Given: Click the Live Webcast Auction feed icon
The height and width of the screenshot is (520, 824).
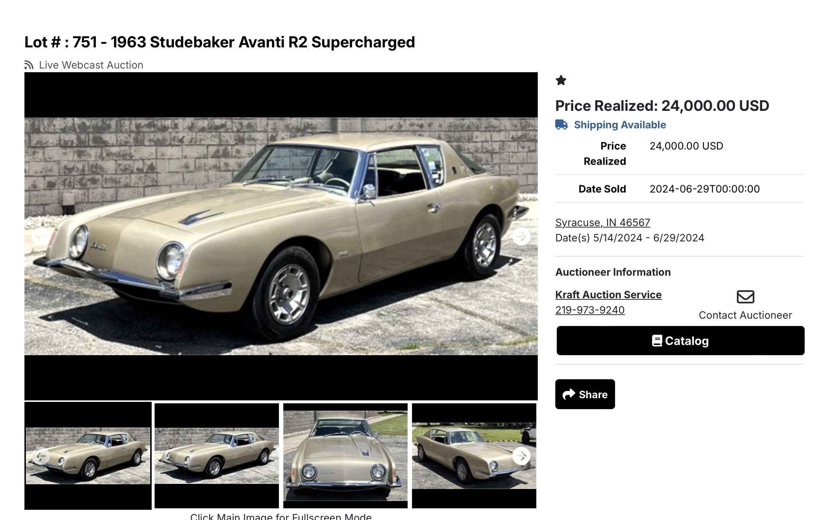Looking at the screenshot, I should pos(29,65).
